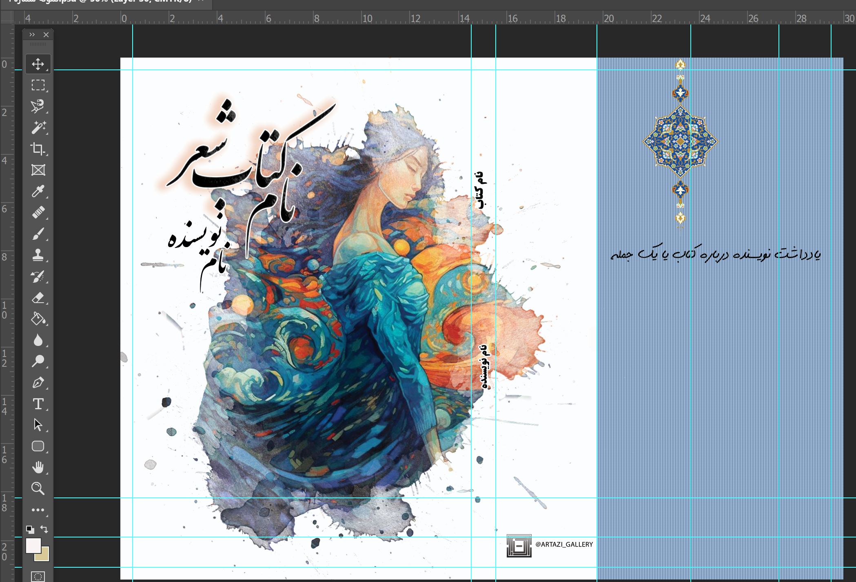Close the floating tools panel
The image size is (856, 582).
(46, 35)
